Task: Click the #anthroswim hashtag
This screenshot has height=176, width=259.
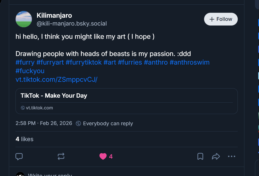Action: pyautogui.click(x=189, y=62)
